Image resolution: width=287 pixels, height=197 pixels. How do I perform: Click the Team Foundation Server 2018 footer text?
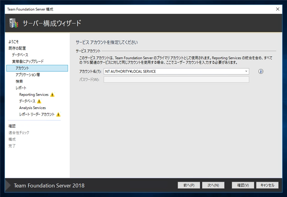pos(49,185)
